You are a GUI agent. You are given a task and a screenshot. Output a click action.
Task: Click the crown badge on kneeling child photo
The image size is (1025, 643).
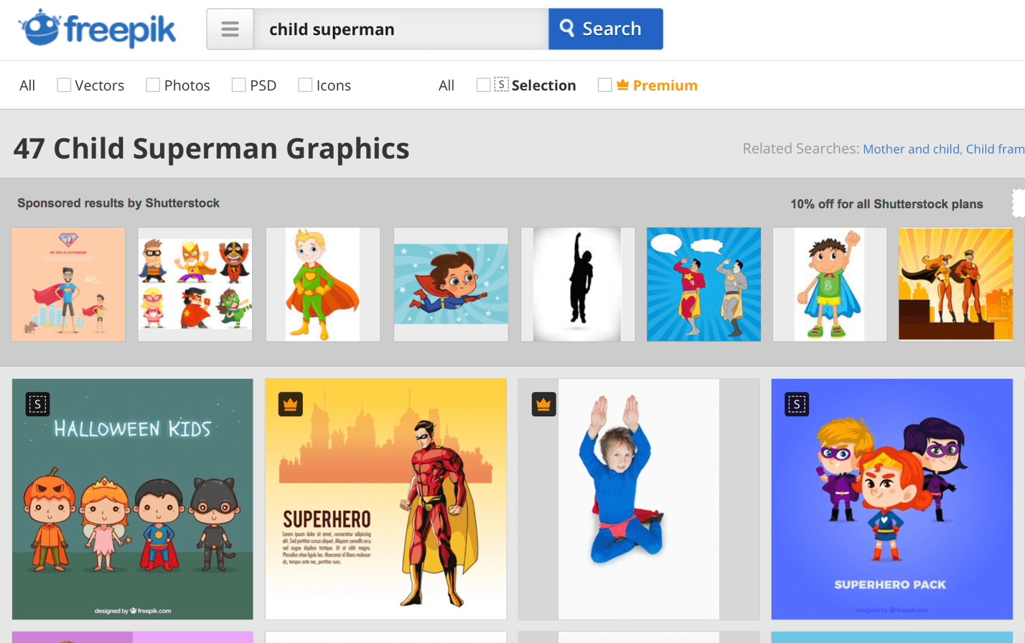tap(543, 405)
